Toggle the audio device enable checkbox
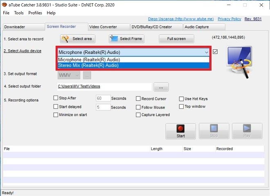Screen dimensions: 270x196 (215, 52)
